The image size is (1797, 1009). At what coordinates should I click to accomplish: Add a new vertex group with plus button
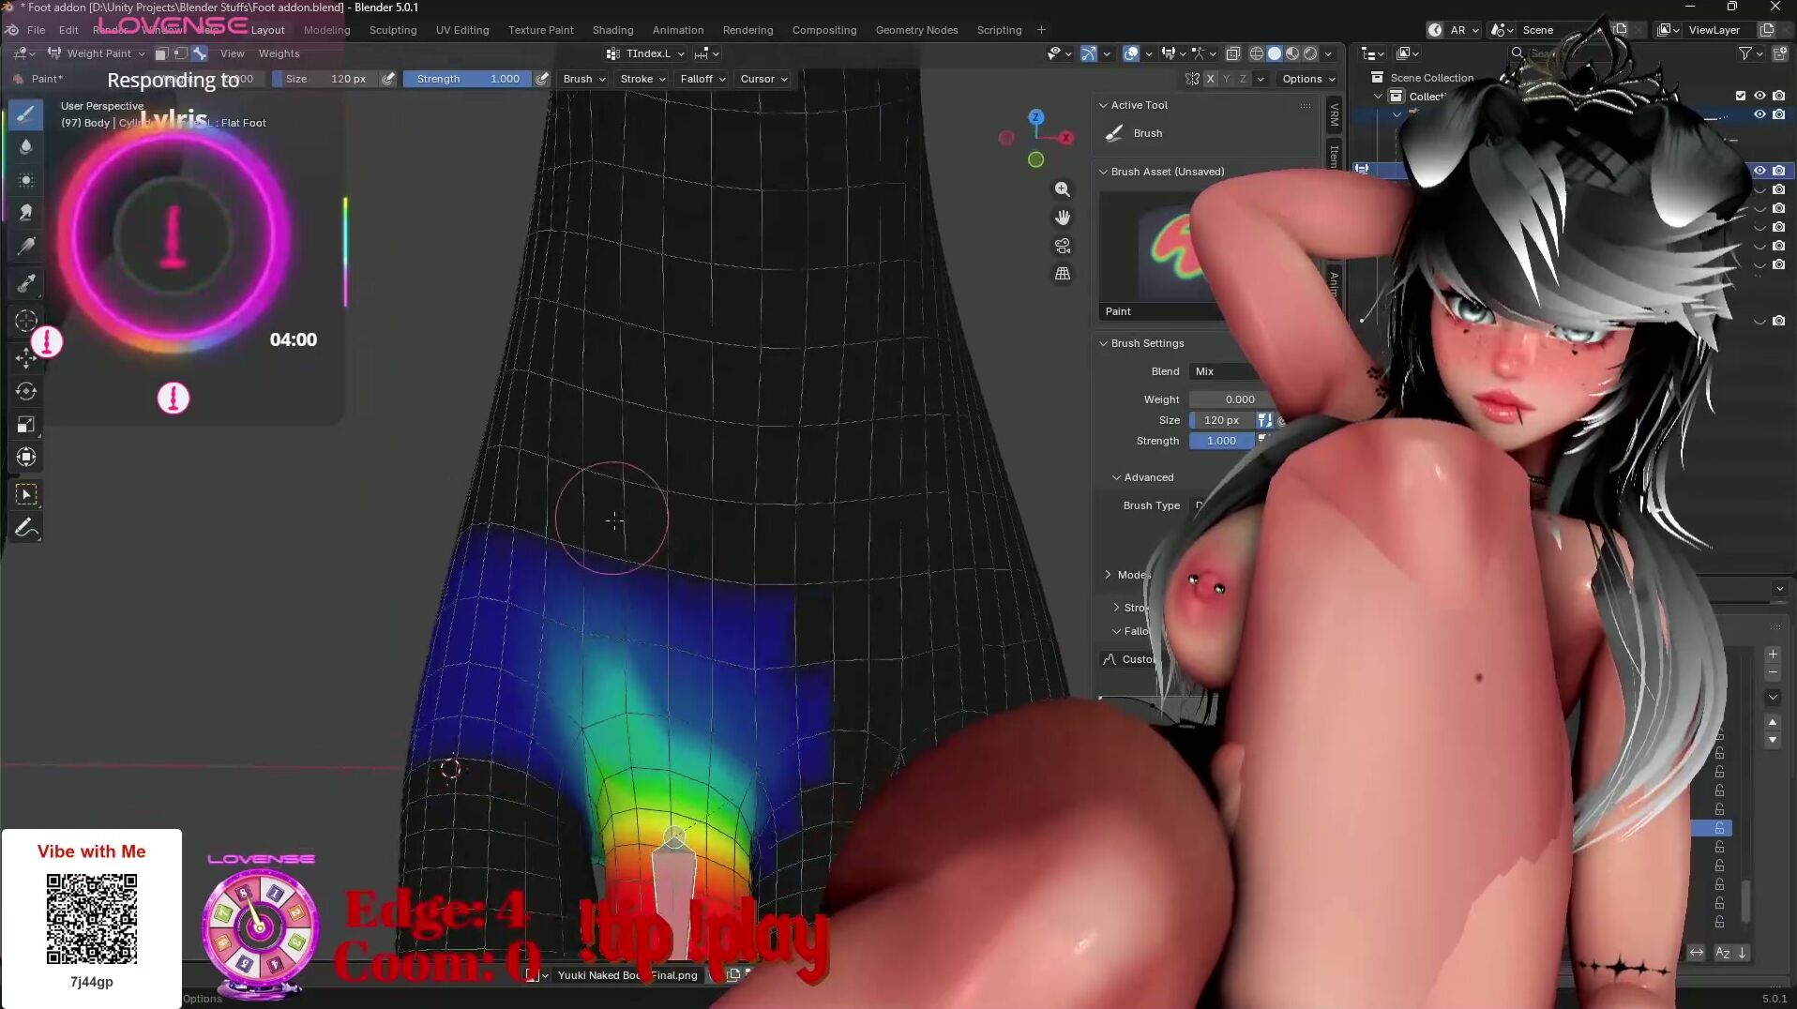1773,654
